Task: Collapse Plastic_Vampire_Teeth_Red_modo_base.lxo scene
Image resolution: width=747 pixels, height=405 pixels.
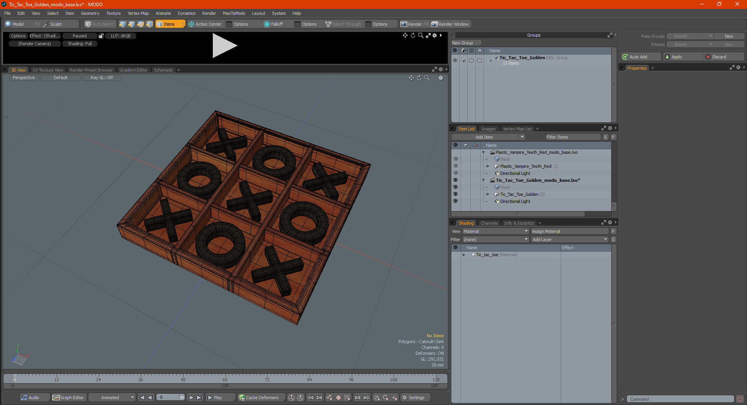Action: click(484, 152)
